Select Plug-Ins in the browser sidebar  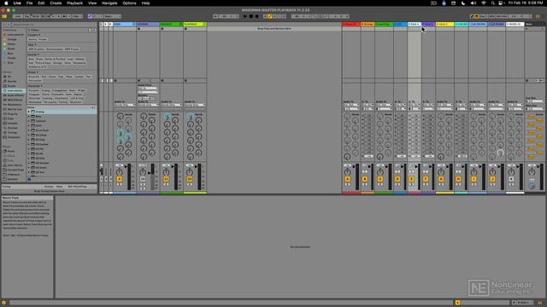click(13, 113)
